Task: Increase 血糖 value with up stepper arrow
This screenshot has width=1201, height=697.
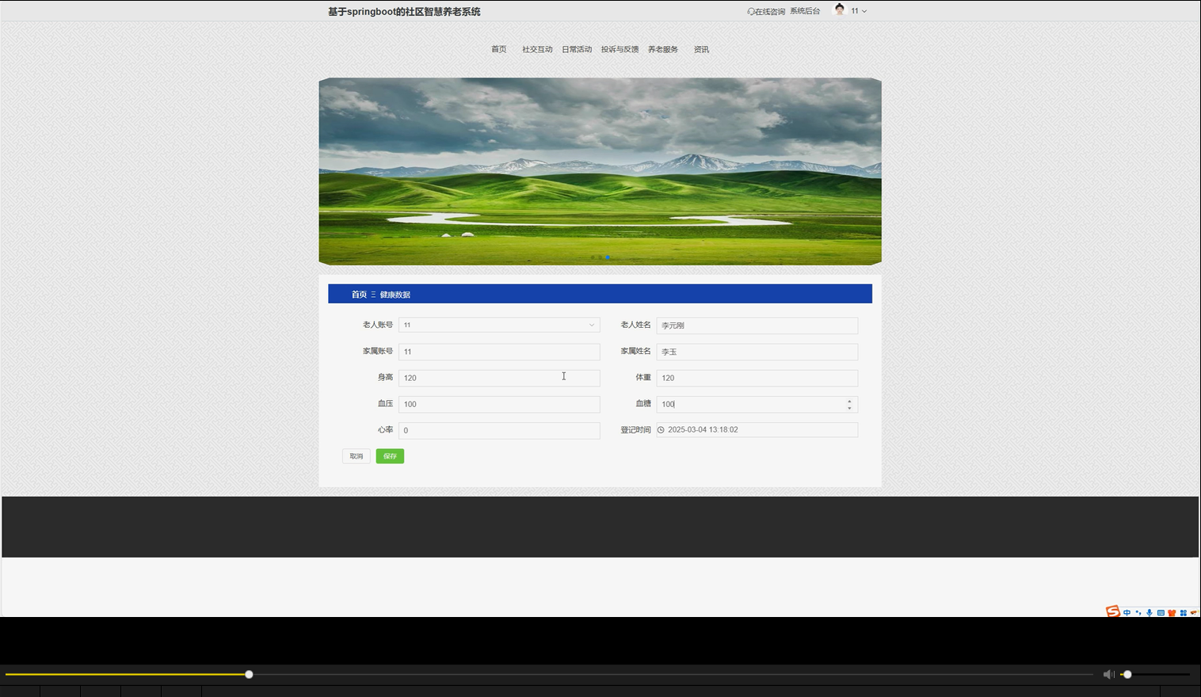Action: [849, 401]
